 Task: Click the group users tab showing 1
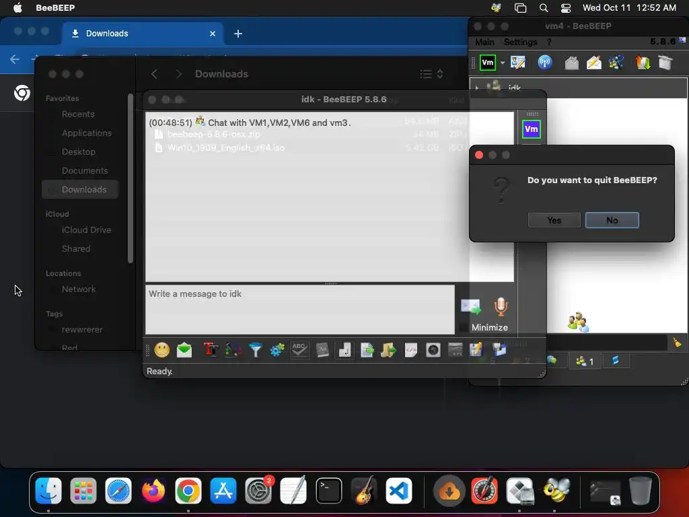585,361
